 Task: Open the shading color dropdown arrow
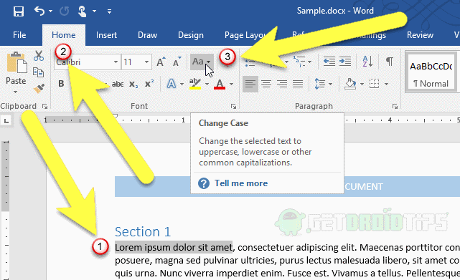click(362, 84)
